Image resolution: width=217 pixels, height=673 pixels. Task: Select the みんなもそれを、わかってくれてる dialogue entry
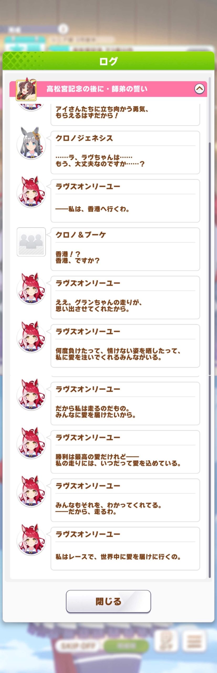125,500
